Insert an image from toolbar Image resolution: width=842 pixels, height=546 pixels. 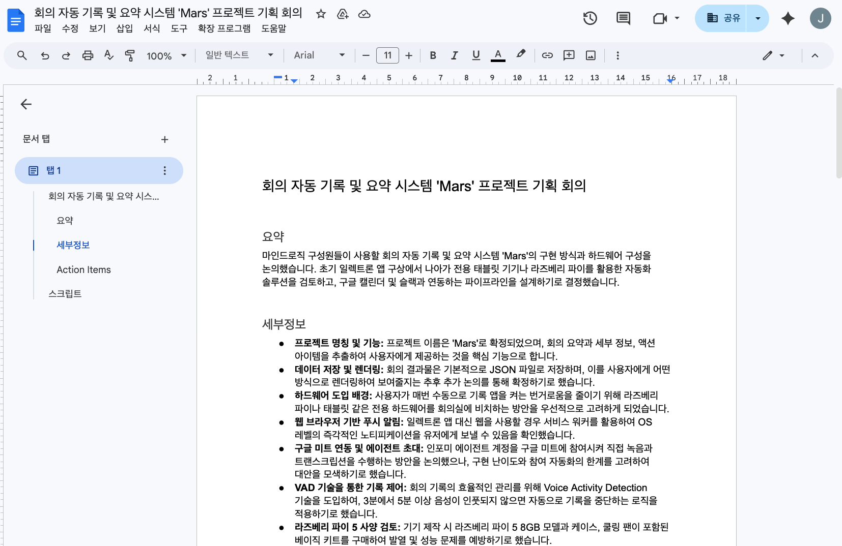pos(591,55)
